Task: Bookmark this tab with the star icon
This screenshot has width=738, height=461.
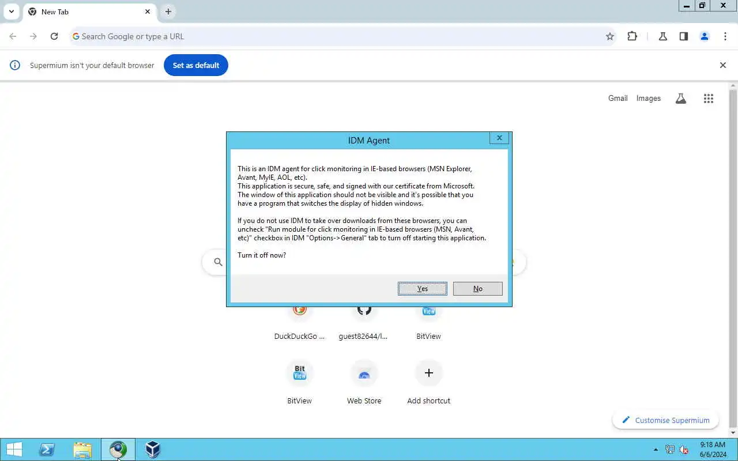Action: (x=610, y=36)
